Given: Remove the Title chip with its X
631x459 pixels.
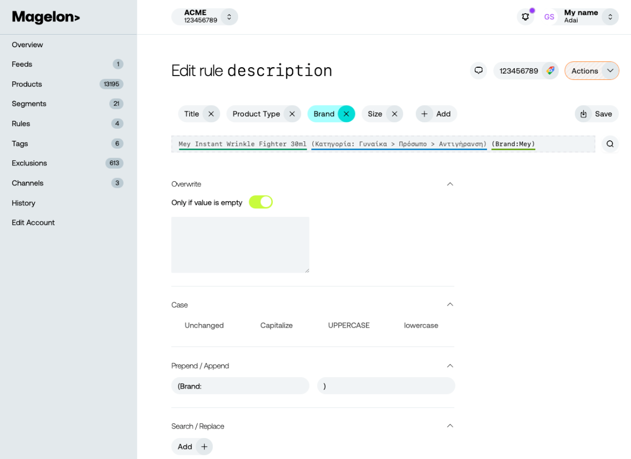Looking at the screenshot, I should click(x=211, y=114).
